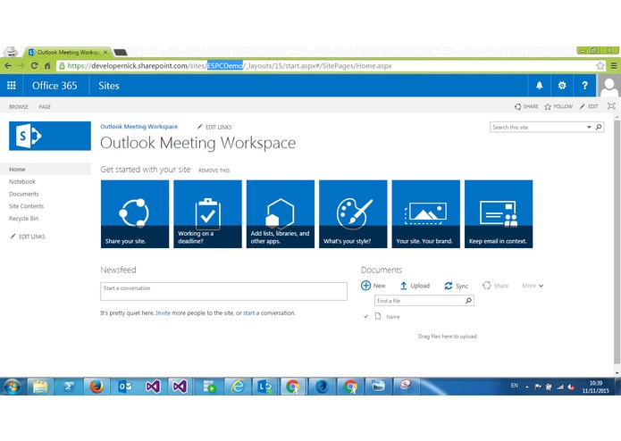Click the start a conversation link

(x=248, y=312)
